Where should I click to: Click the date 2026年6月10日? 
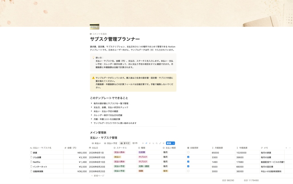(97, 157)
